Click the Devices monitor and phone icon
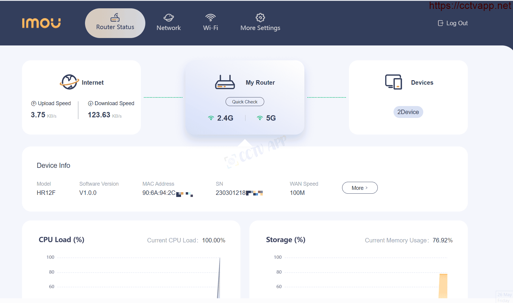Image resolution: width=513 pixels, height=303 pixels. click(x=394, y=82)
